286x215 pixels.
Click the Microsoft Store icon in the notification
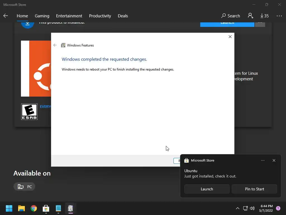(186, 160)
